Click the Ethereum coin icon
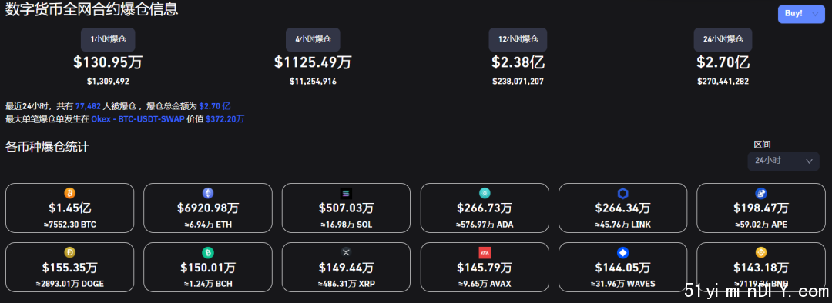This screenshot has width=832, height=303. (x=208, y=193)
